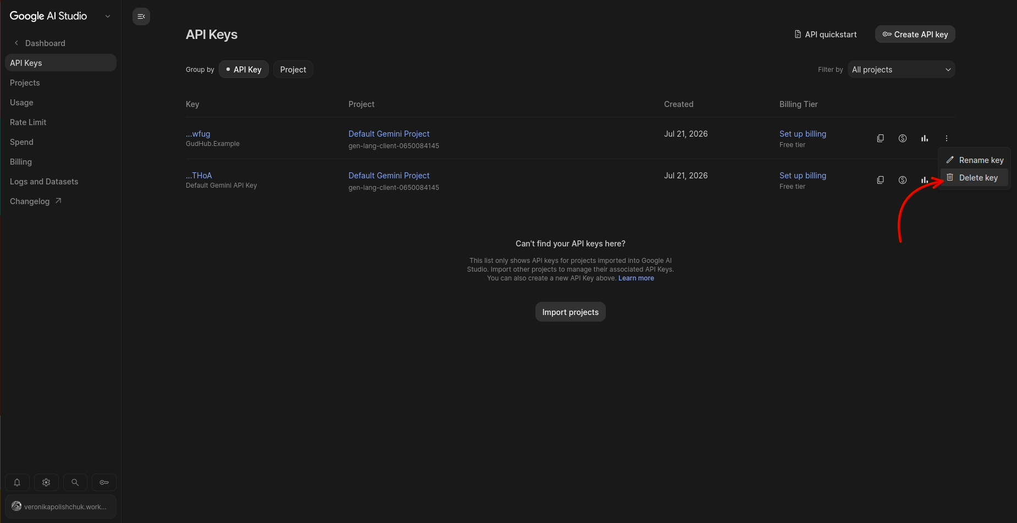The height and width of the screenshot is (523, 1017).
Task: Open the ...wfug key details
Action: pos(198,134)
